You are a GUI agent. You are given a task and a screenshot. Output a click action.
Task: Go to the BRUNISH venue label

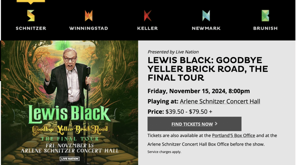point(265,28)
